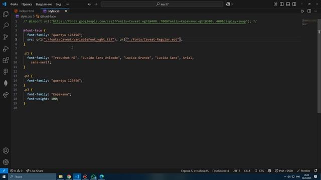This screenshot has width=321, height=180.
Task: Click the editor minimap
Action: [x=309, y=22]
